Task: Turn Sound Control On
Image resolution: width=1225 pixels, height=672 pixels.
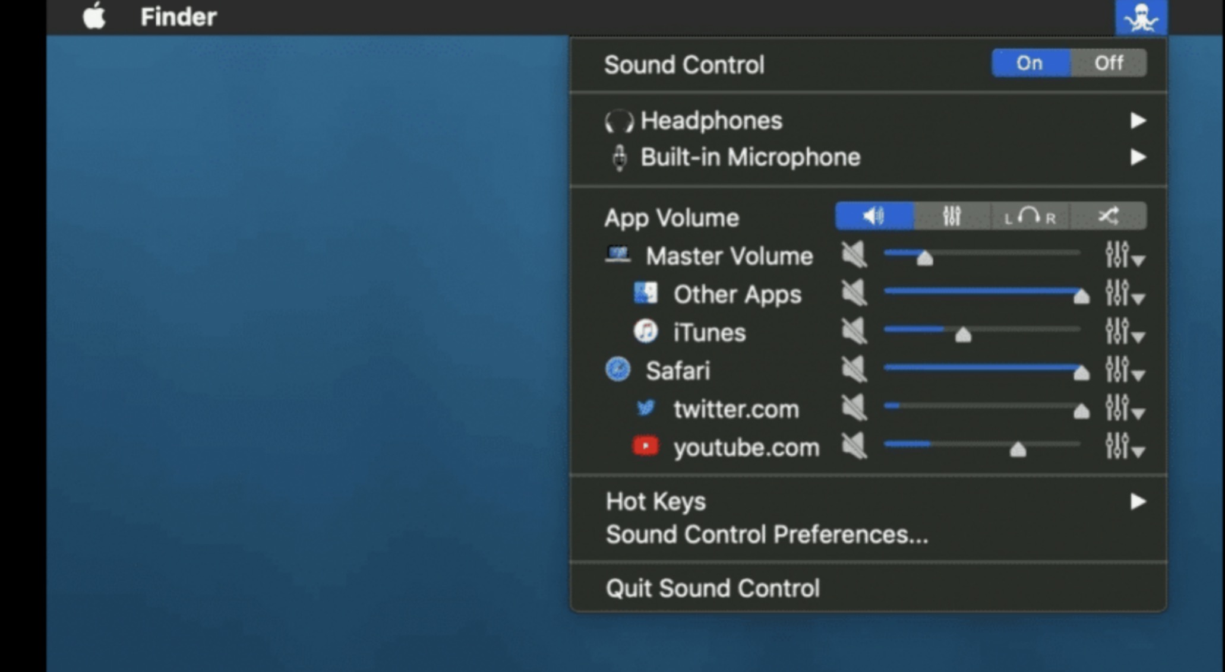Action: (x=1031, y=63)
